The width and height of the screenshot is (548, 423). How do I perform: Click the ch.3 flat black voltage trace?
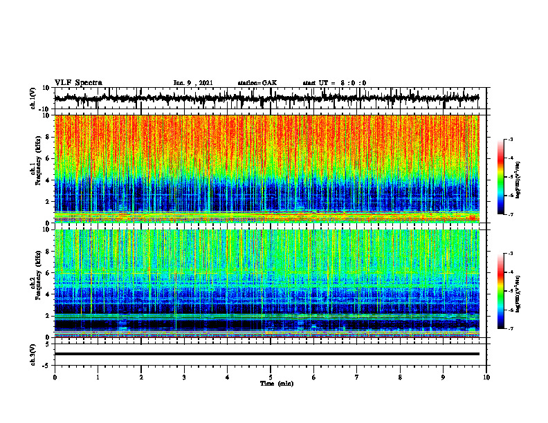coord(266,354)
